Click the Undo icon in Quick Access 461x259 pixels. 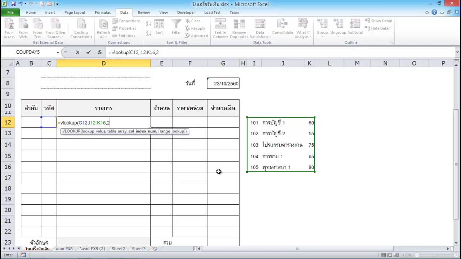[20, 4]
